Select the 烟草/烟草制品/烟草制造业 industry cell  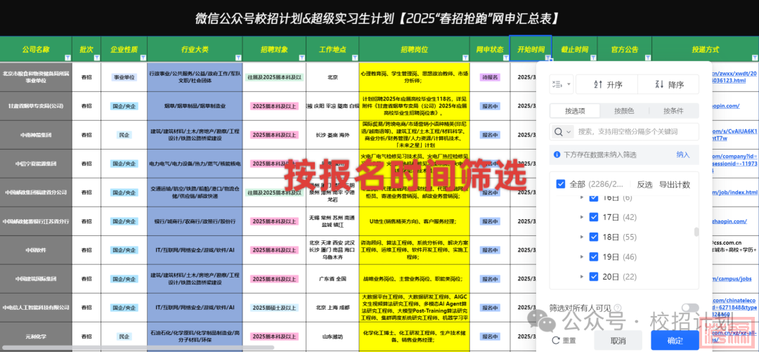195,105
